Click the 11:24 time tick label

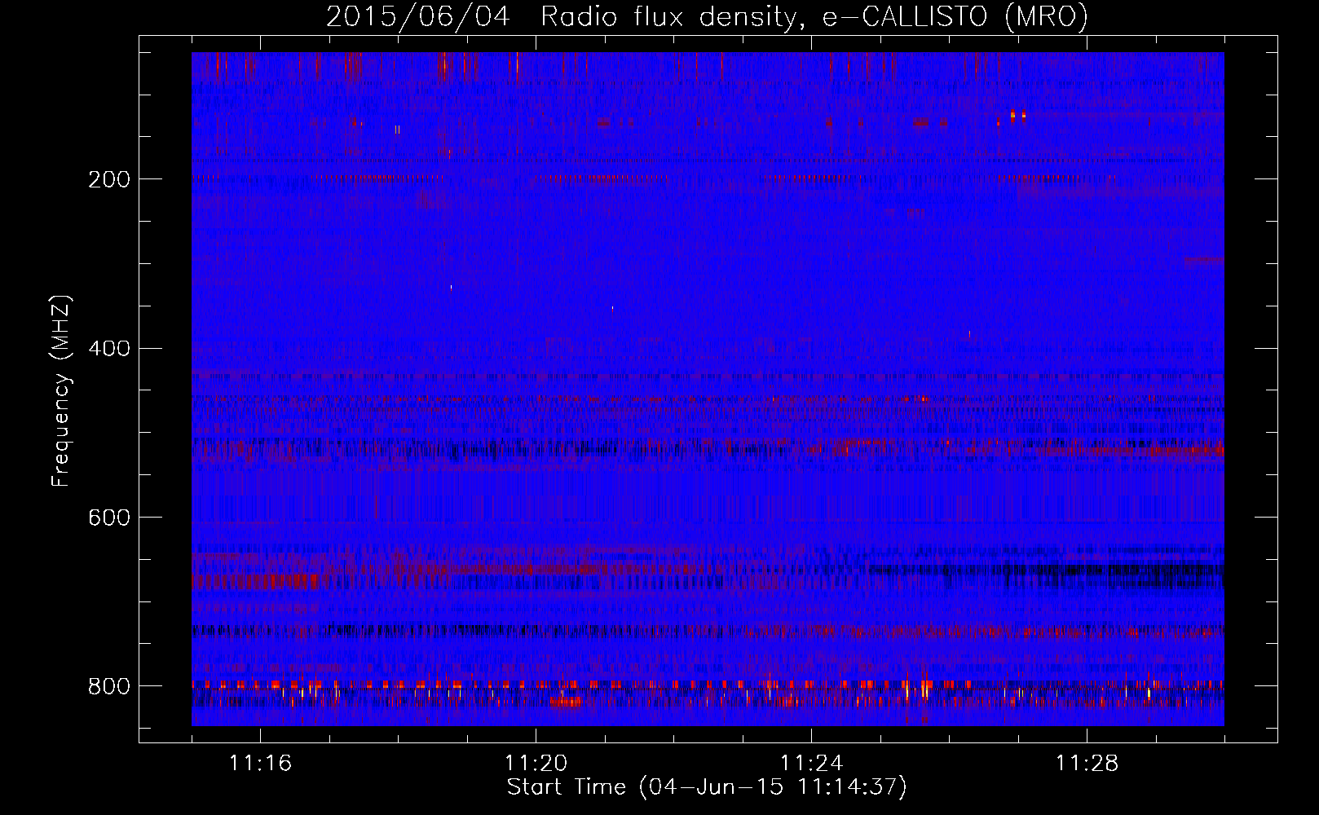(x=811, y=764)
